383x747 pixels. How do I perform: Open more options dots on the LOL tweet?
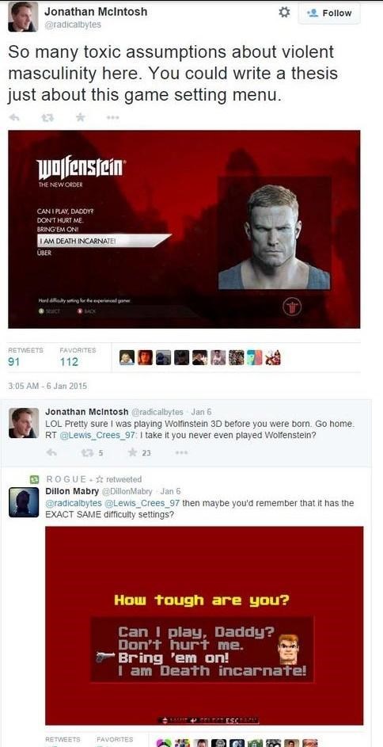pos(181,453)
